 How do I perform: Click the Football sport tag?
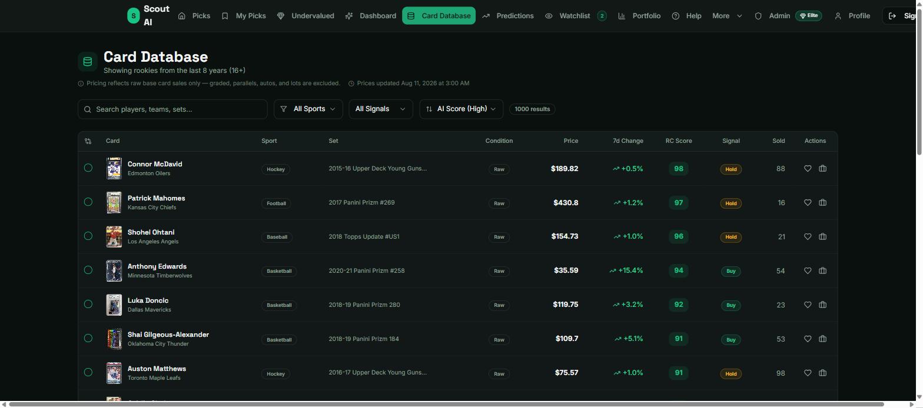[276, 203]
